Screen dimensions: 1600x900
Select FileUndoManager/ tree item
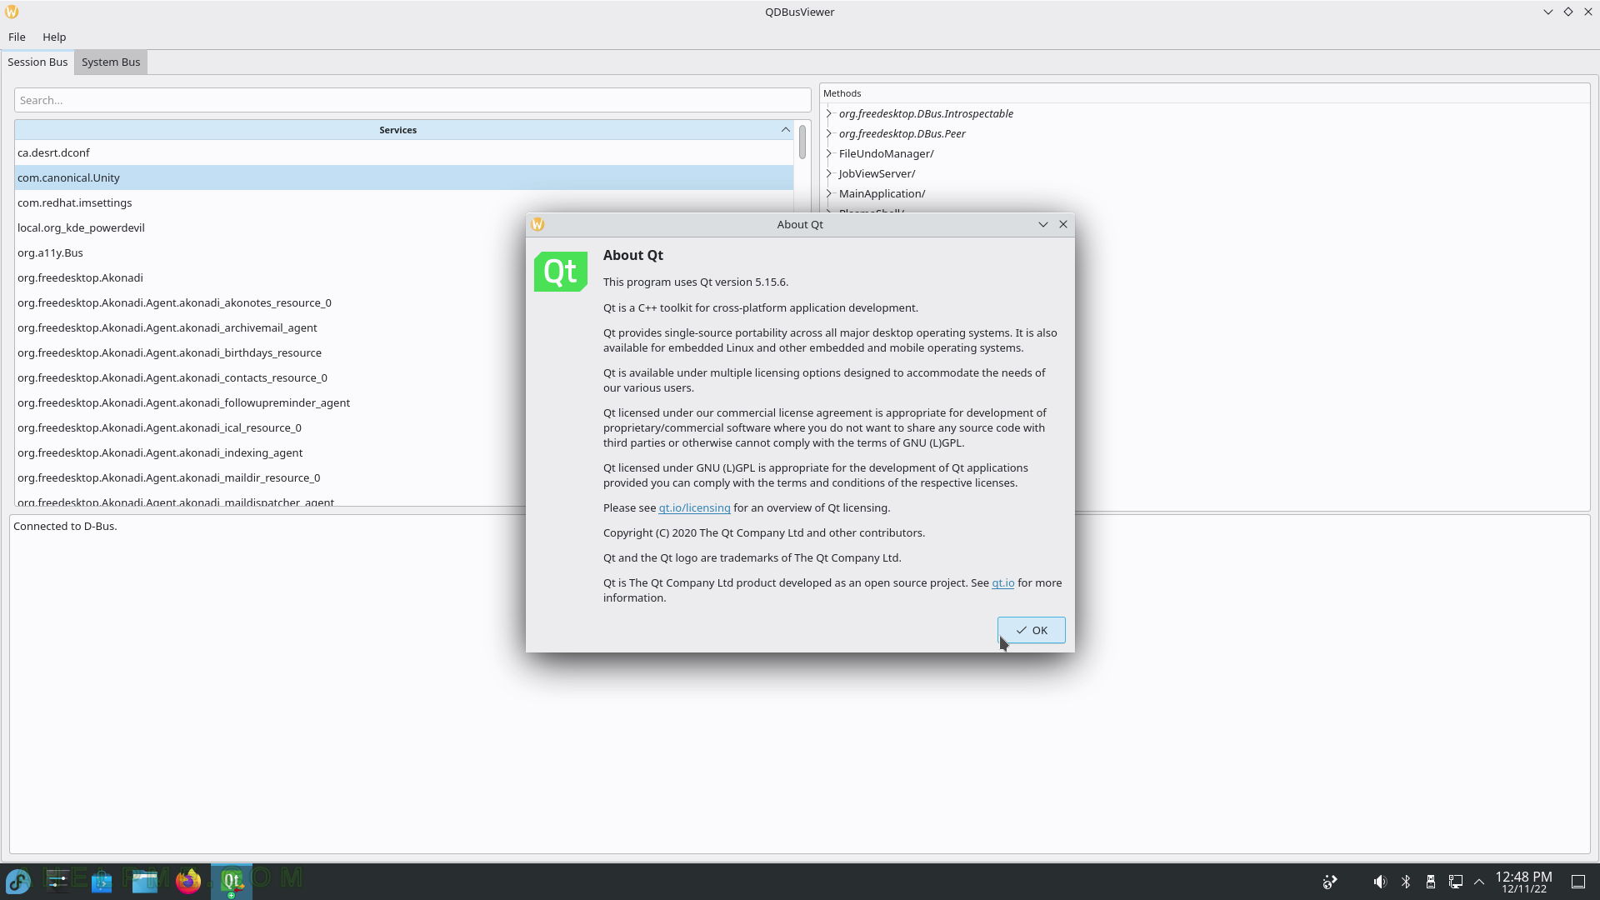(886, 153)
